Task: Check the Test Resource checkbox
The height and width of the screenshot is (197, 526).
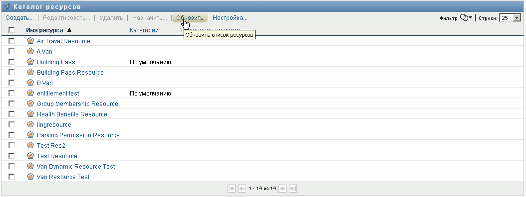Action: (x=12, y=156)
